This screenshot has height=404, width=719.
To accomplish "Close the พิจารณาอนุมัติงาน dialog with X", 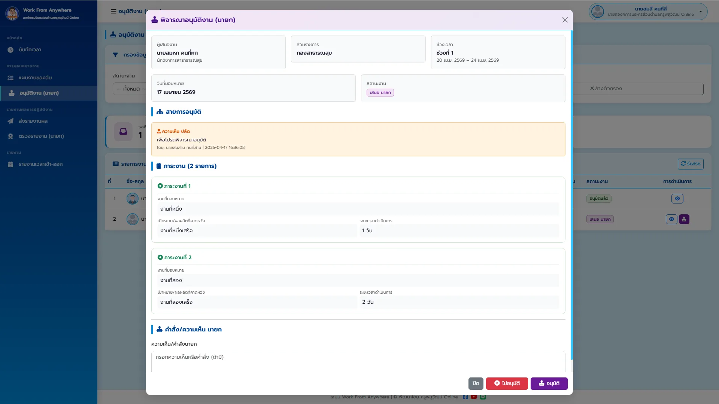I will click(x=565, y=20).
